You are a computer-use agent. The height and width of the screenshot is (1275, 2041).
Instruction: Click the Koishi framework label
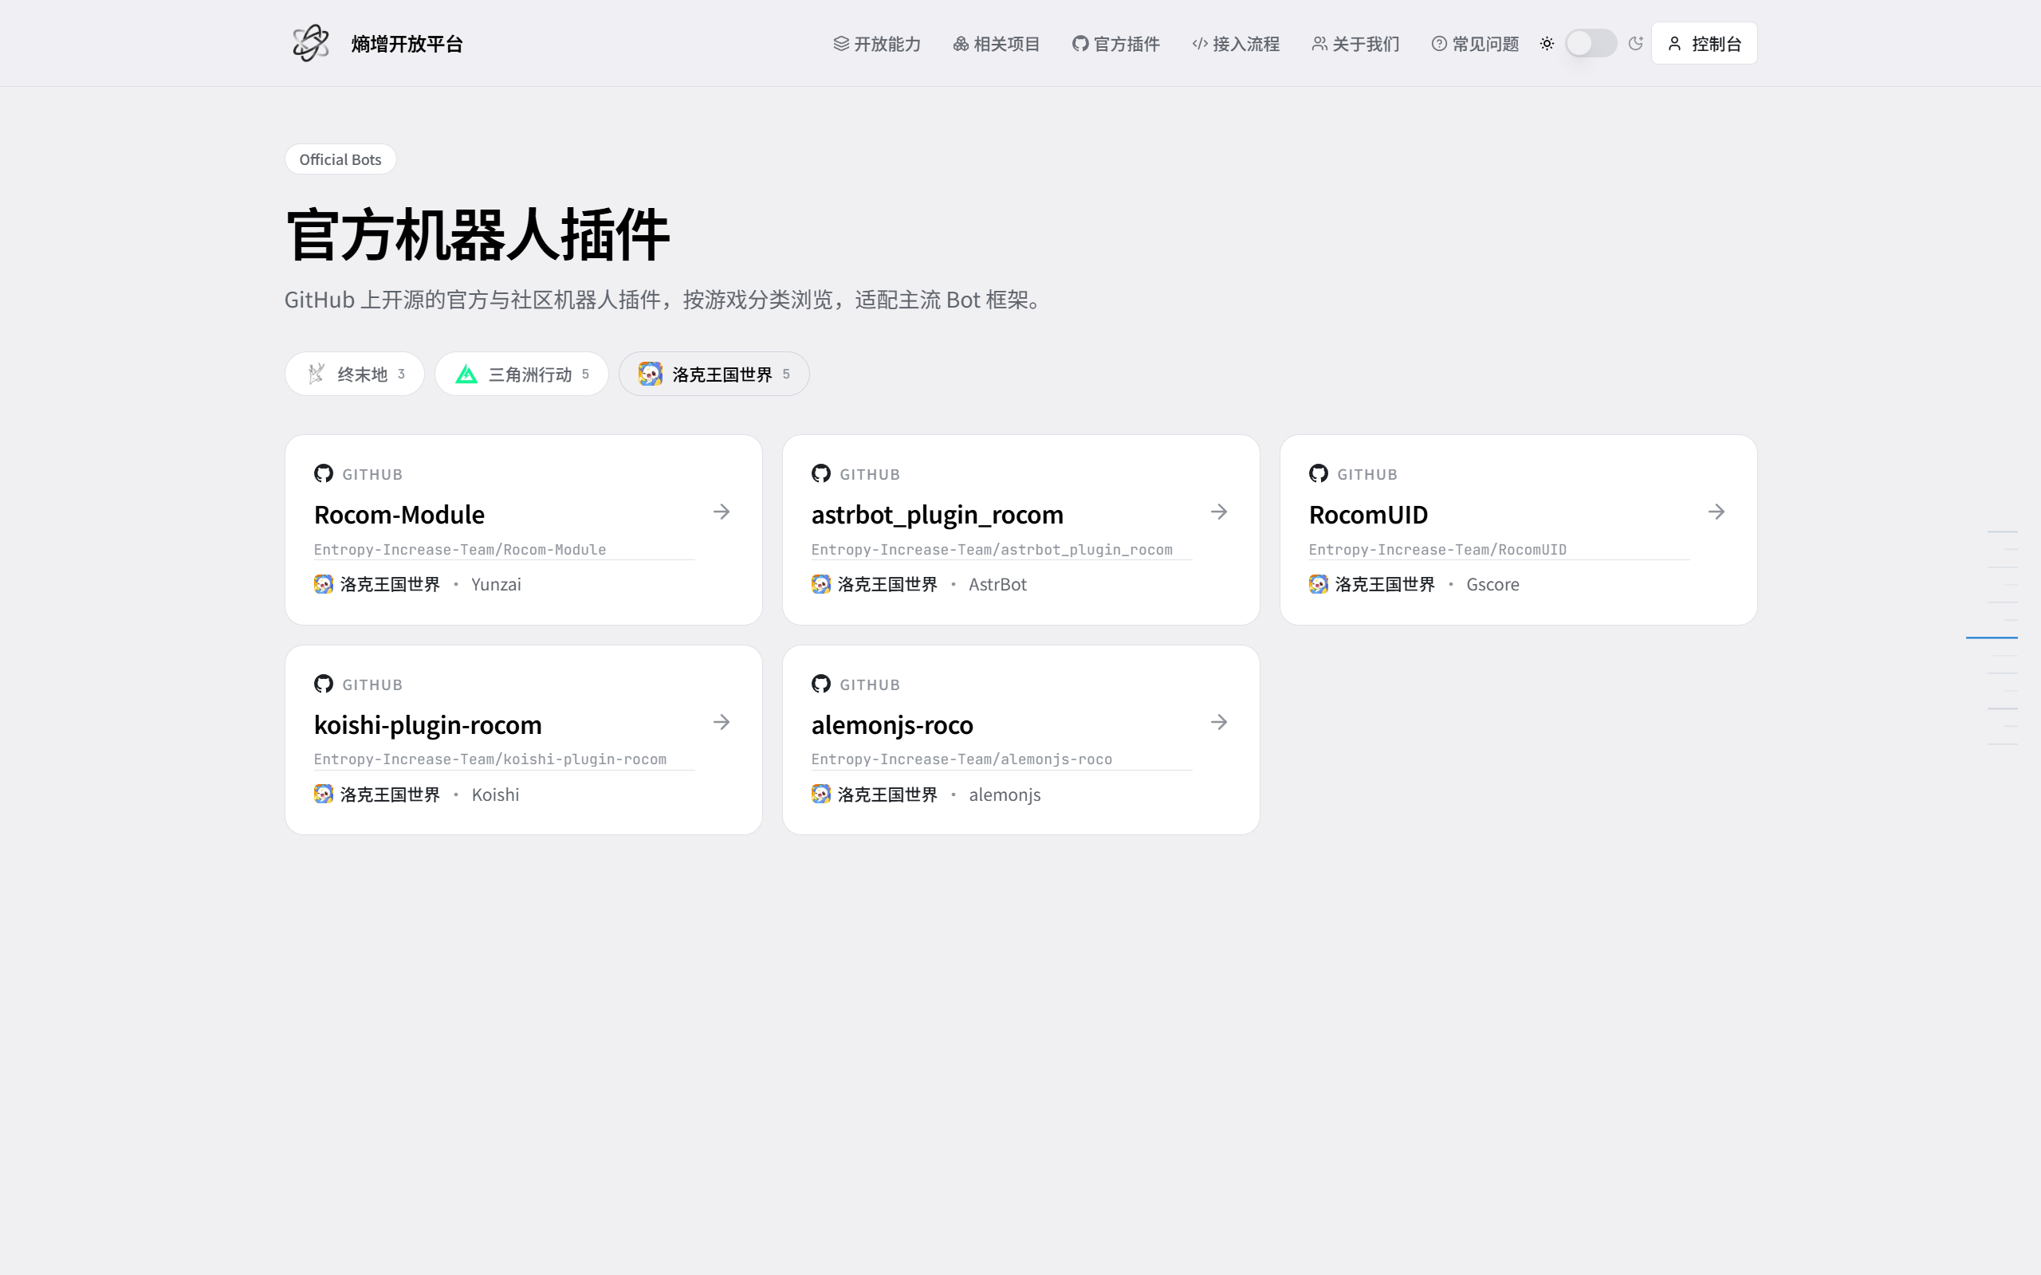click(495, 794)
